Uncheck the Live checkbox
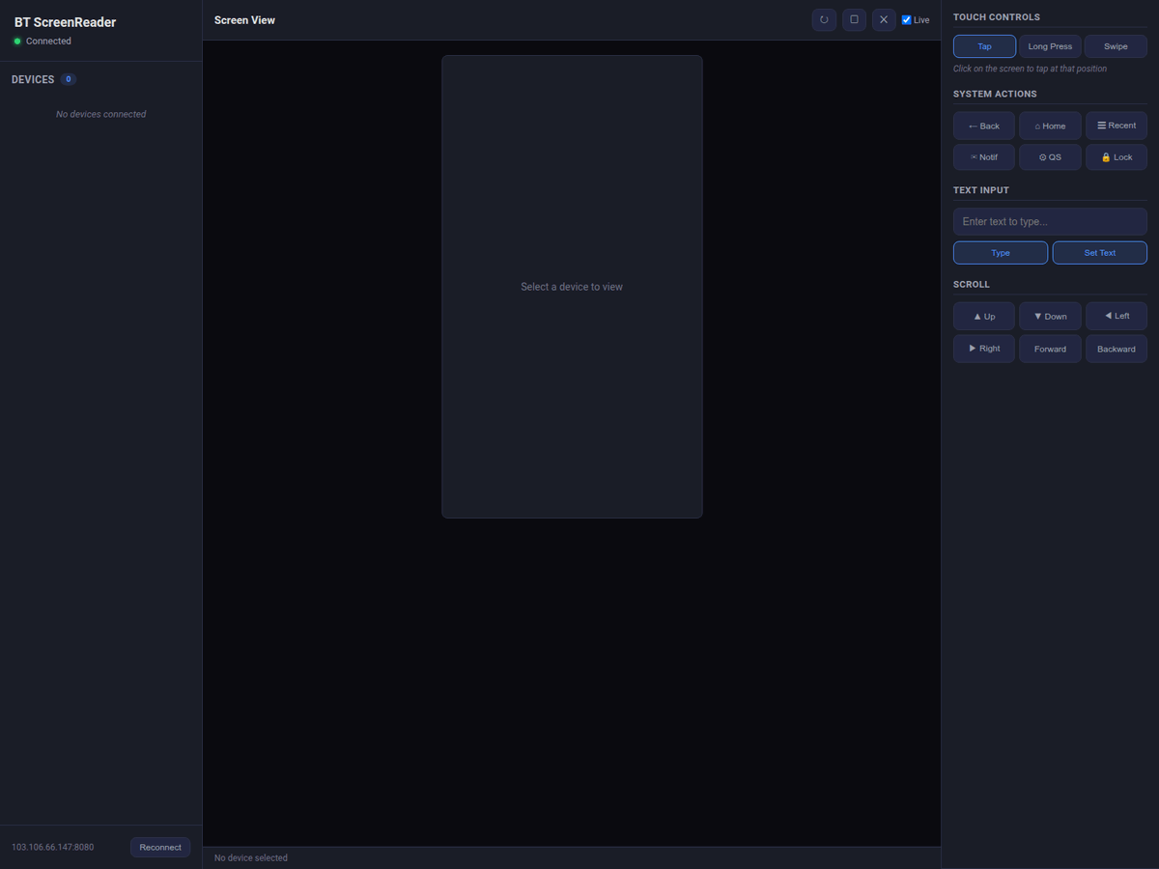This screenshot has width=1159, height=869. click(x=906, y=20)
